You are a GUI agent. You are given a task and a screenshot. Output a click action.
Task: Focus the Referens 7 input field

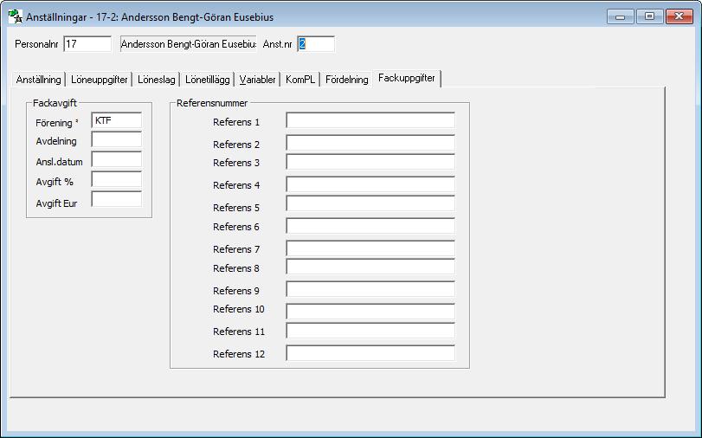[x=370, y=248]
